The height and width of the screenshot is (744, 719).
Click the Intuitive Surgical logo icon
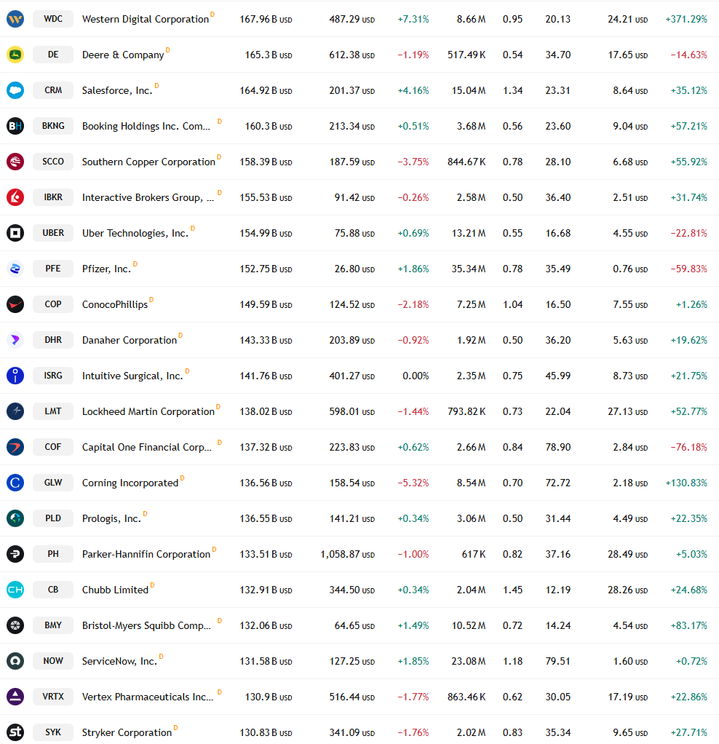pyautogui.click(x=15, y=376)
